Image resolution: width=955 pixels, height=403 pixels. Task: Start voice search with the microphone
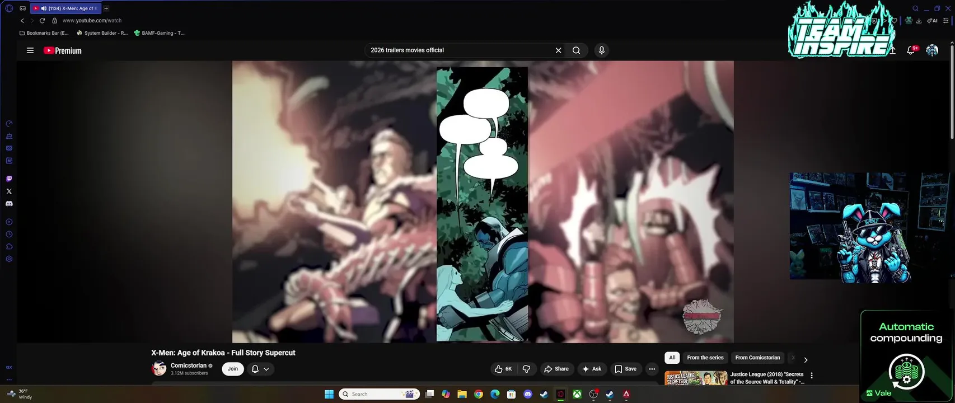[601, 50]
